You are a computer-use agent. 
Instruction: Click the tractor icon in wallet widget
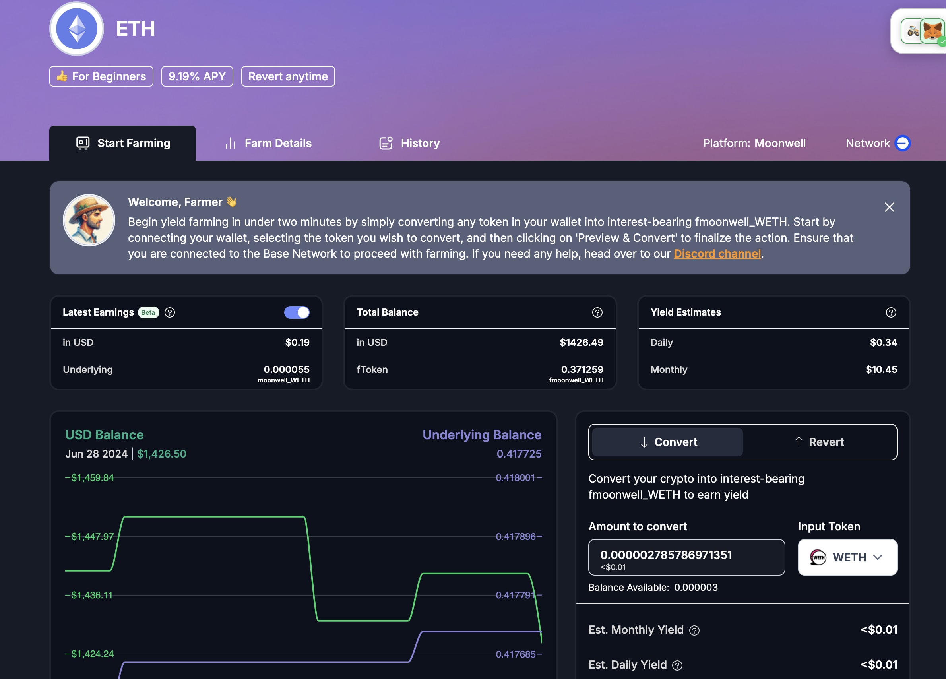tap(912, 31)
